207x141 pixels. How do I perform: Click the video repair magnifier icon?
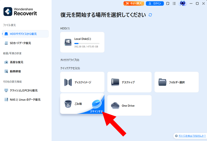tap(6, 71)
